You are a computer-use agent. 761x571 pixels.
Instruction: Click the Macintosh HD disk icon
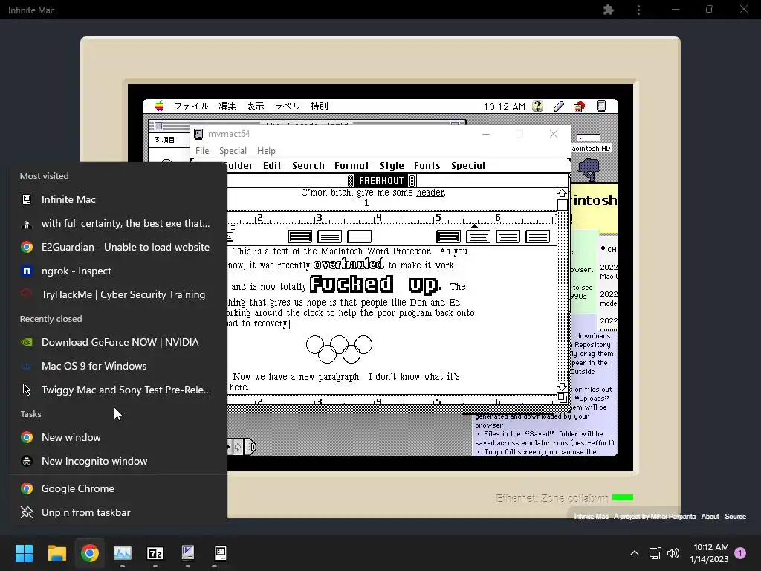click(589, 138)
